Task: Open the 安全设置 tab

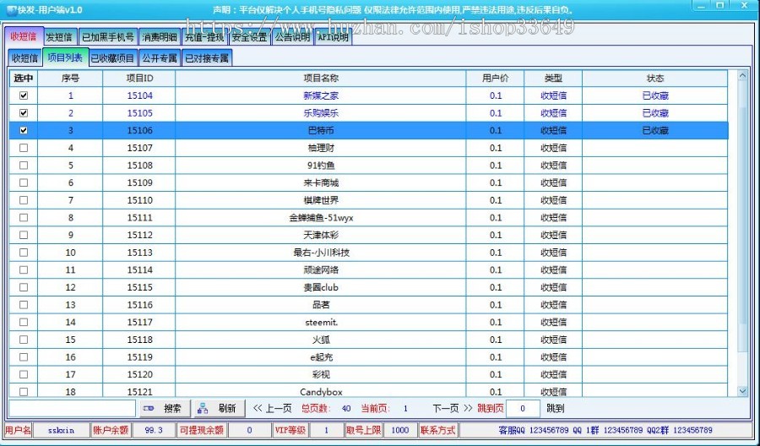Action: [x=249, y=37]
